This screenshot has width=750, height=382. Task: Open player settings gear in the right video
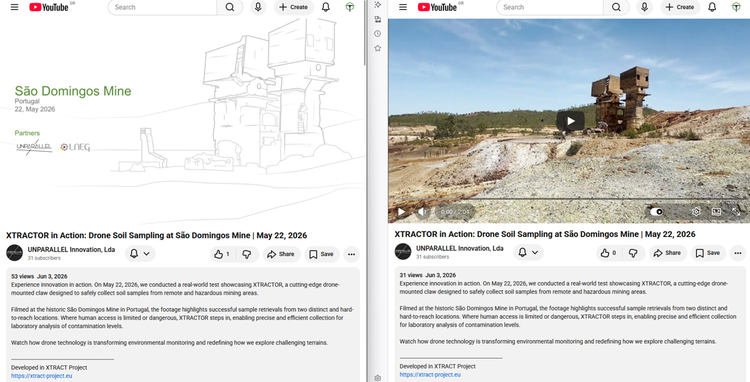point(697,212)
